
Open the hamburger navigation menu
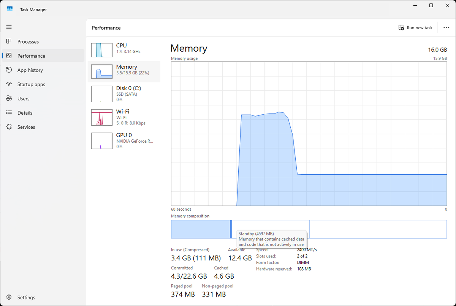tap(9, 27)
